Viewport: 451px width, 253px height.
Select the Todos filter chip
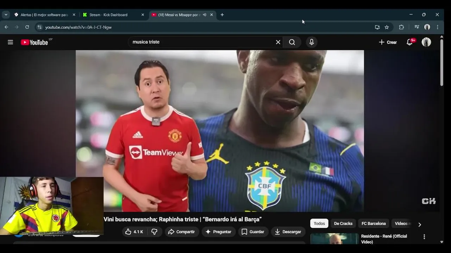[x=319, y=223]
